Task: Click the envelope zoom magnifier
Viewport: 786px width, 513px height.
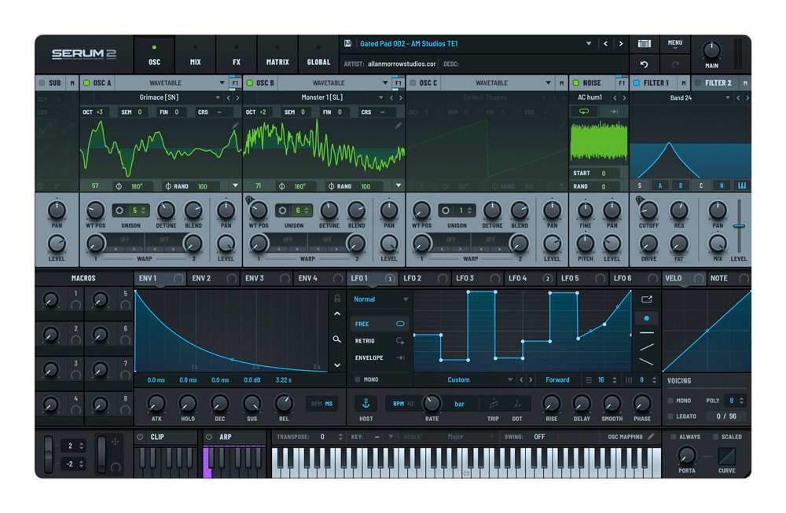Action: point(337,339)
